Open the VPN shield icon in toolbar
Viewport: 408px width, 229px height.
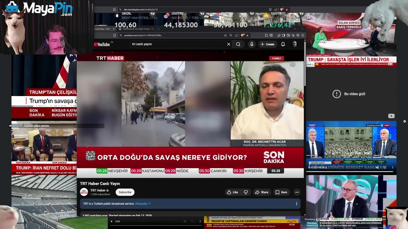(298, 35)
